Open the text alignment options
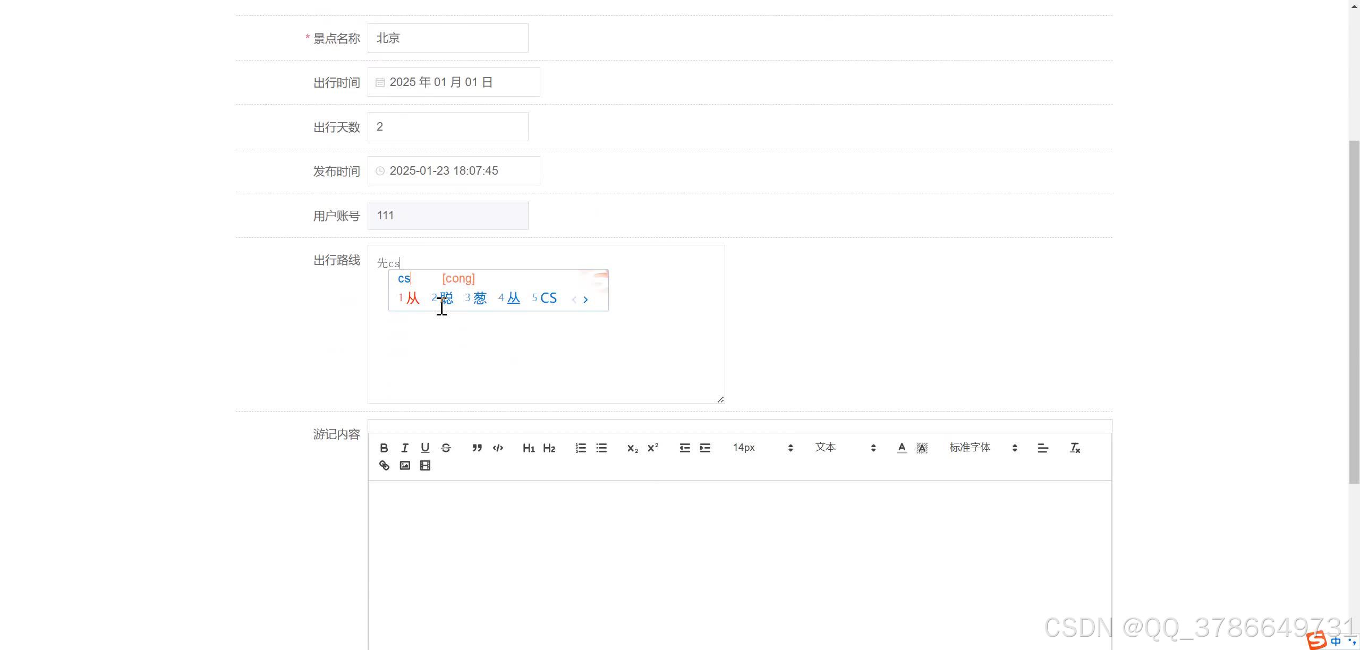Image resolution: width=1360 pixels, height=650 pixels. point(1043,448)
